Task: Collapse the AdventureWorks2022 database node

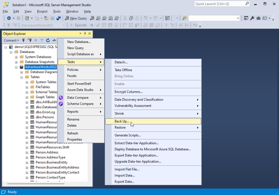Action: 16,67
